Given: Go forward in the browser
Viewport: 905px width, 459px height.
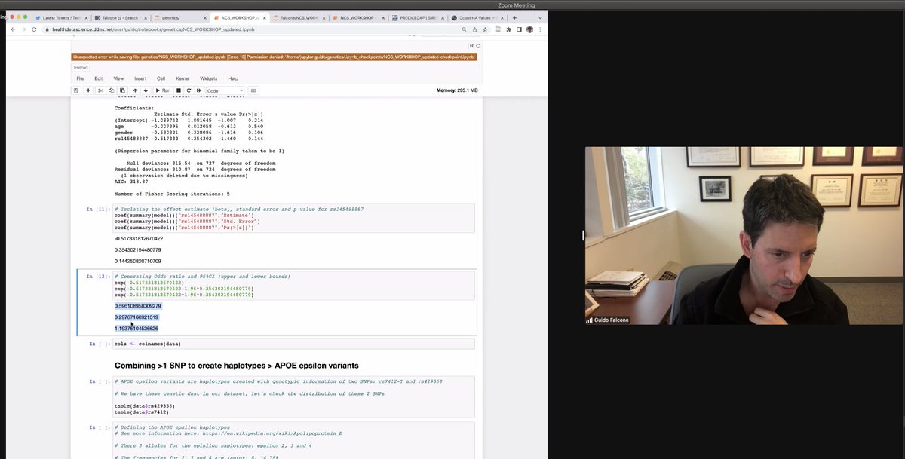Looking at the screenshot, I should pos(23,29).
